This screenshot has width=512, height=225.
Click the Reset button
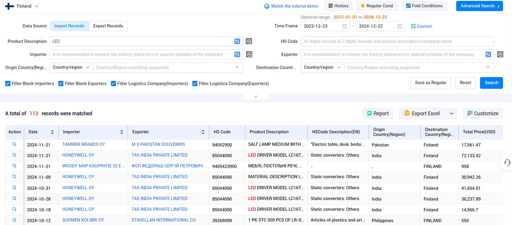[x=466, y=83]
